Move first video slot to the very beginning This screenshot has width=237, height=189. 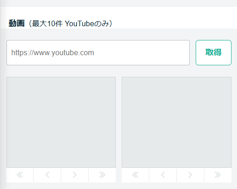(x=20, y=175)
